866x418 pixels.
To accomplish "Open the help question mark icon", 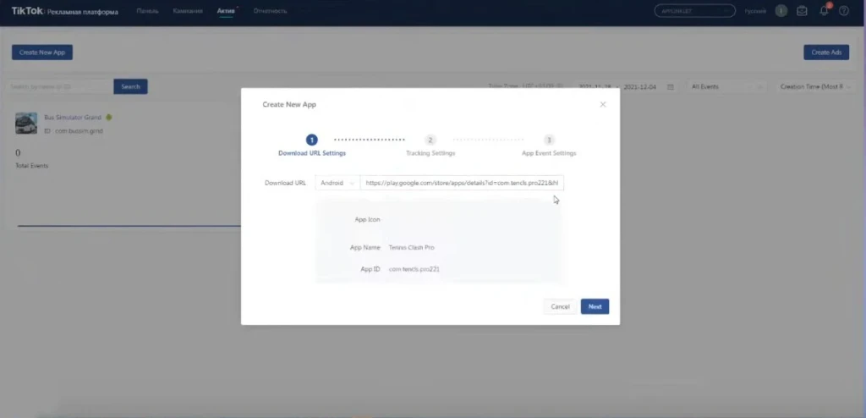I will pyautogui.click(x=844, y=11).
